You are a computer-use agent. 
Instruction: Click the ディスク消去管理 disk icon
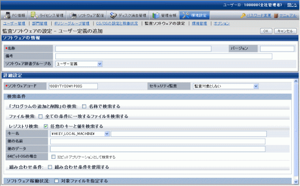(x=113, y=15)
